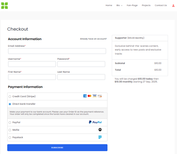Image resolution: width=177 pixels, height=154 pixels.
Task: Click 'Account Information' heading
Action: pos(25,39)
